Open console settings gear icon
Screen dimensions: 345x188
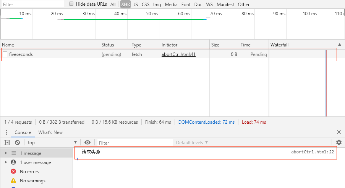point(339,143)
